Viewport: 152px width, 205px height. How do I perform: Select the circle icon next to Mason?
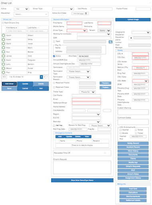pos(4,68)
